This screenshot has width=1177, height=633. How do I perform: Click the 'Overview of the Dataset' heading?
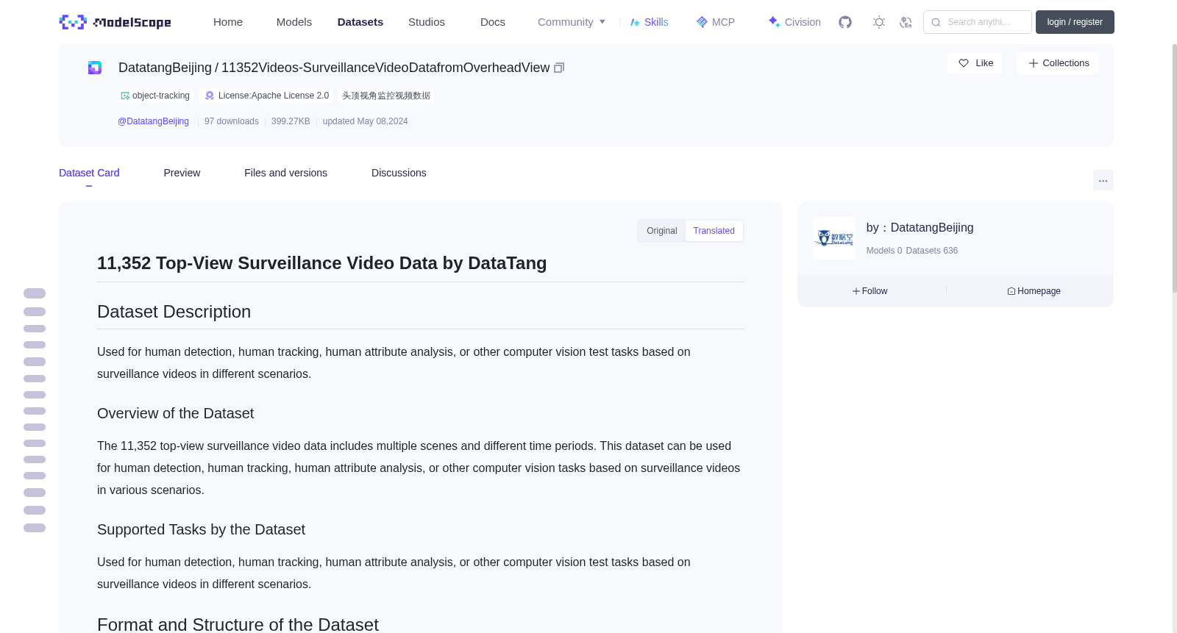[175, 413]
